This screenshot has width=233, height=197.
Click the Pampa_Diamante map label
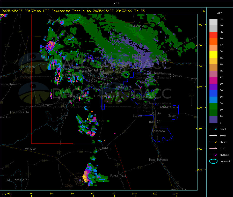pos(11,84)
